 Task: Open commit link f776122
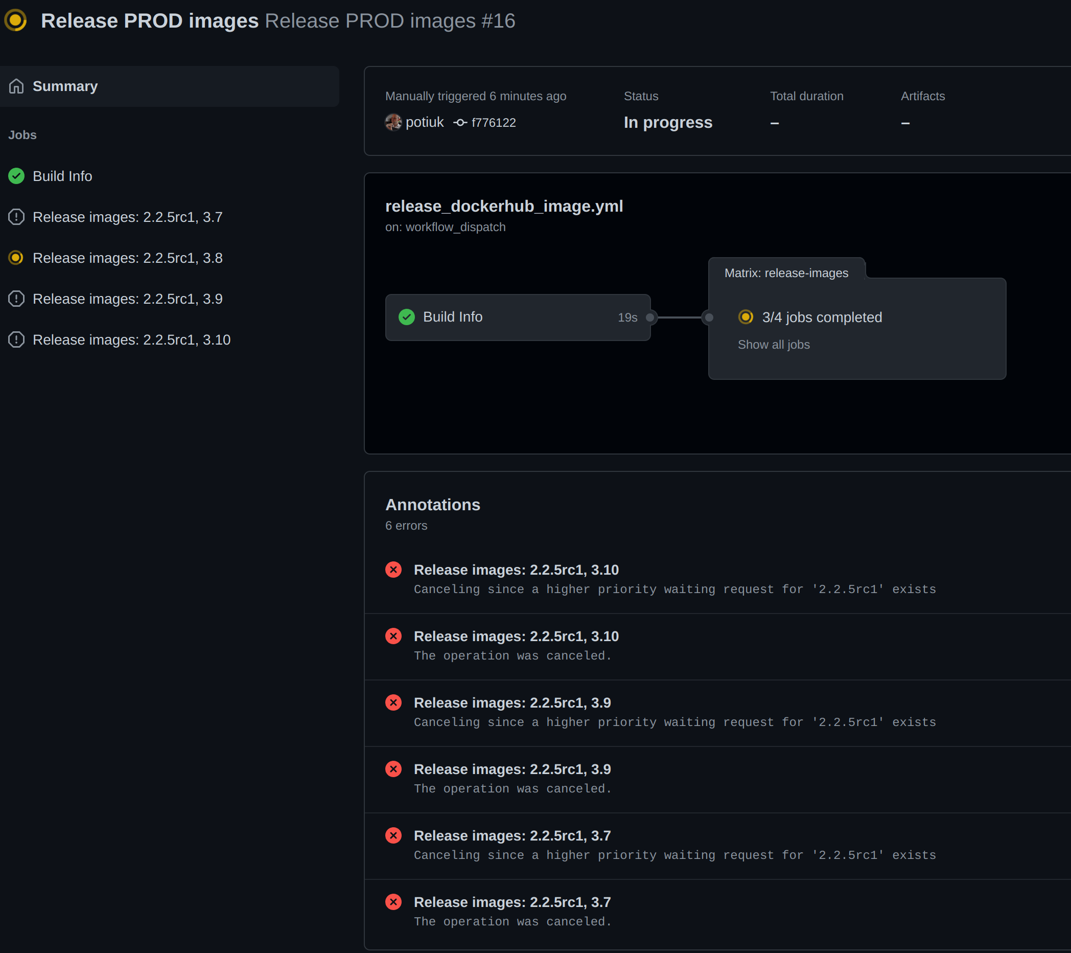pos(494,123)
